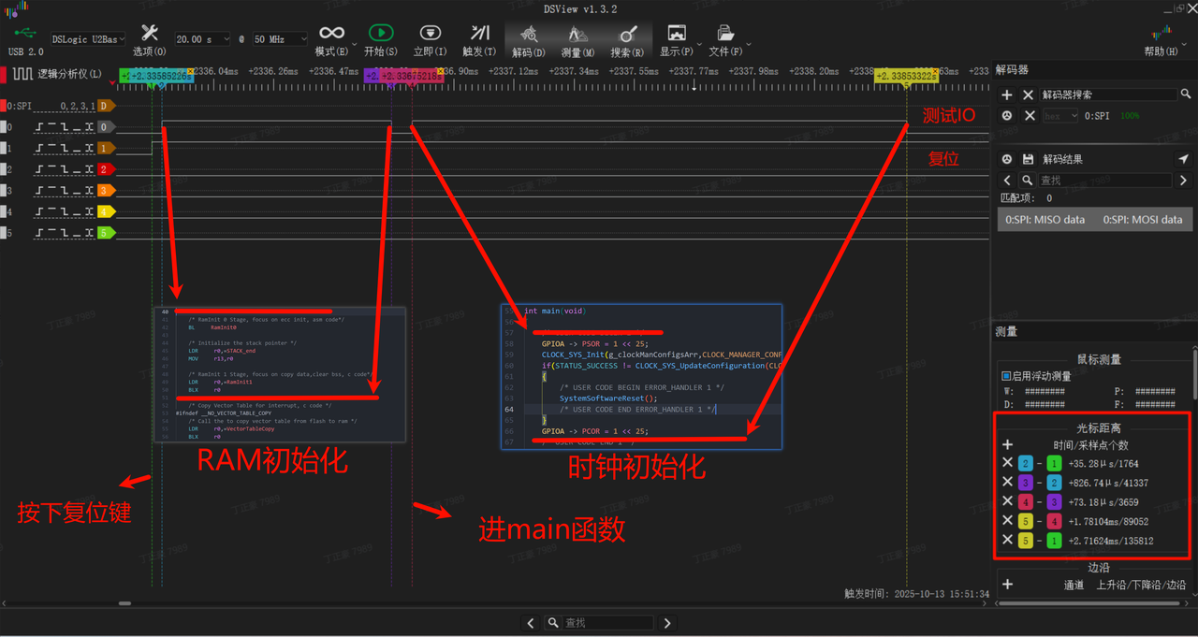
Task: Expand the 50 MHz sample rate dropdown
Action: point(279,39)
